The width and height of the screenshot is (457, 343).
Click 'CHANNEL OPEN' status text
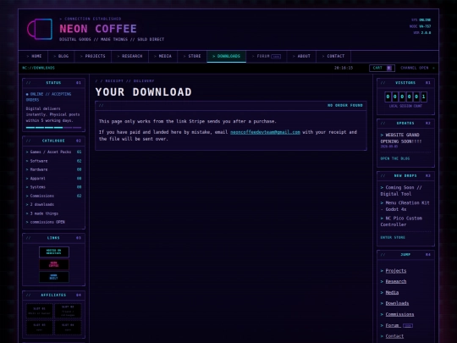pos(414,68)
